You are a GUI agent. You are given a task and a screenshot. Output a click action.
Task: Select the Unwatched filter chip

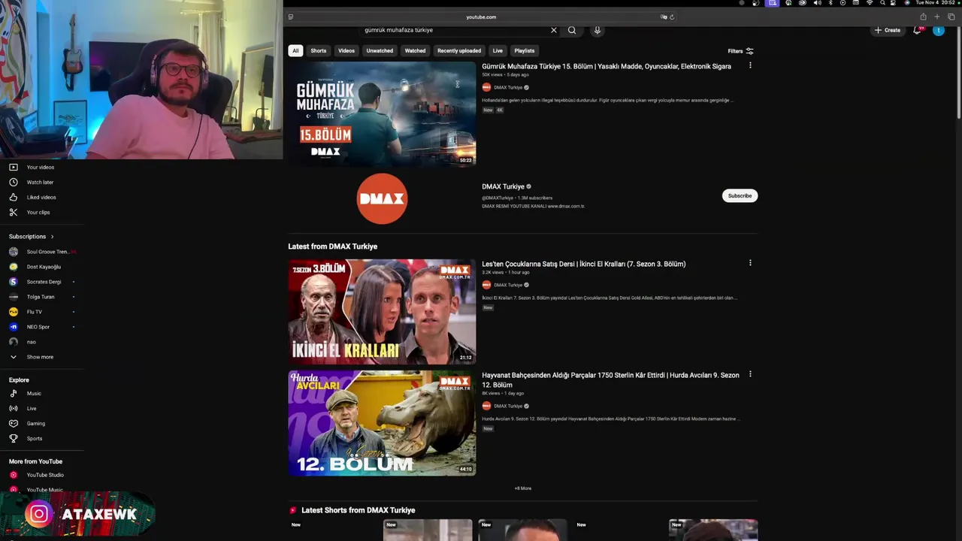[x=380, y=51]
